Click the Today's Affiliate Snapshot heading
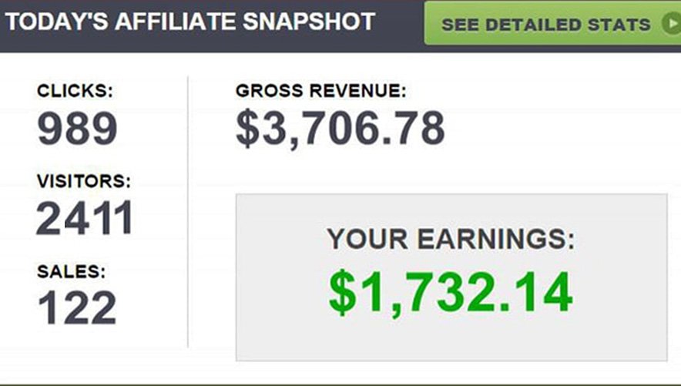Image resolution: width=681 pixels, height=386 pixels. point(190,22)
